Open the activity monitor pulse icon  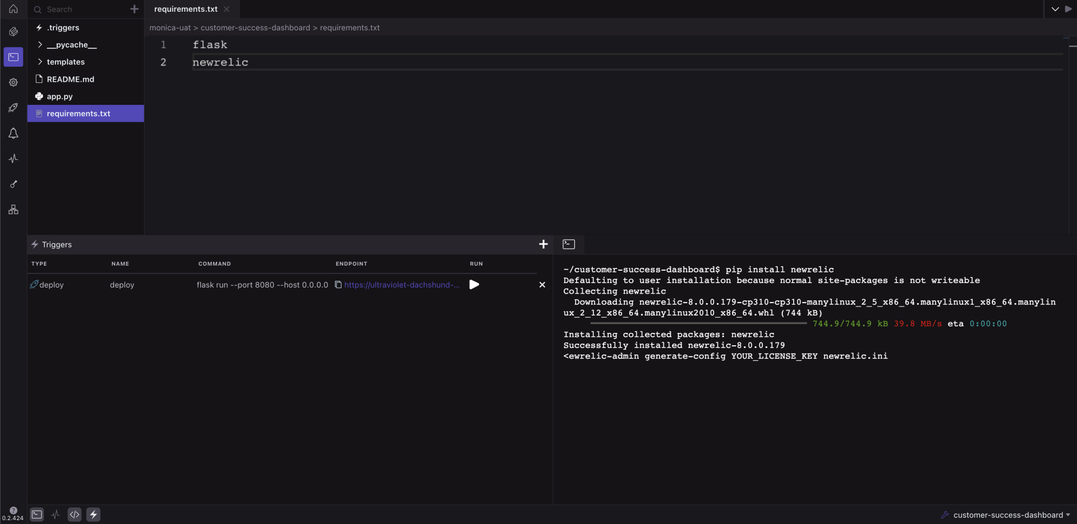click(13, 159)
